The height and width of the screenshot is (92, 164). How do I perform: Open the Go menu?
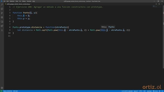click(20, 1)
